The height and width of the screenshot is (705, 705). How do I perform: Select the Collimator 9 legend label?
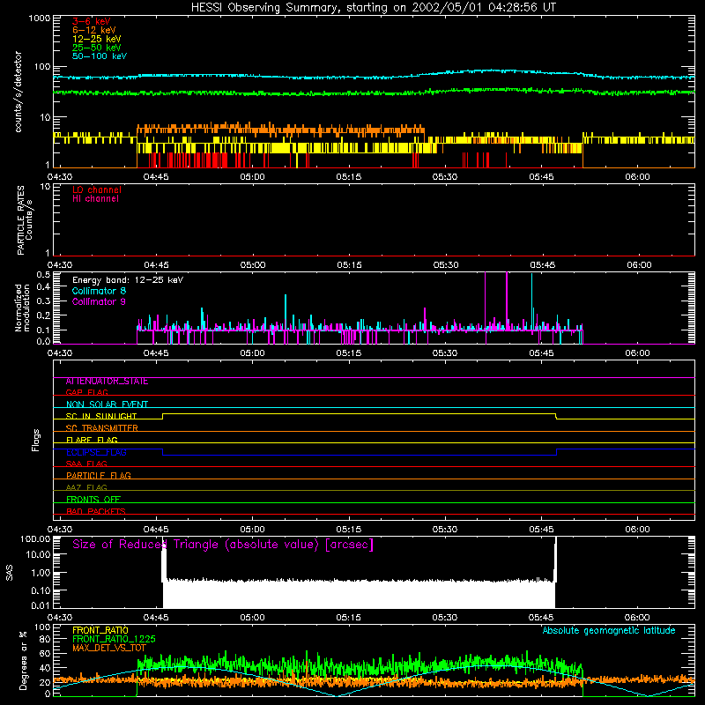pyautogui.click(x=99, y=301)
